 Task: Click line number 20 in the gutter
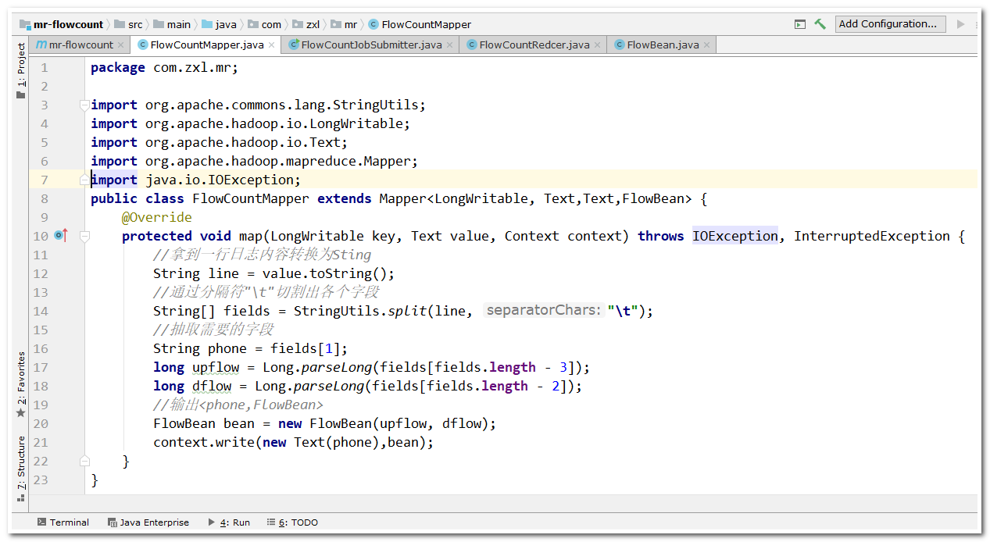(41, 423)
